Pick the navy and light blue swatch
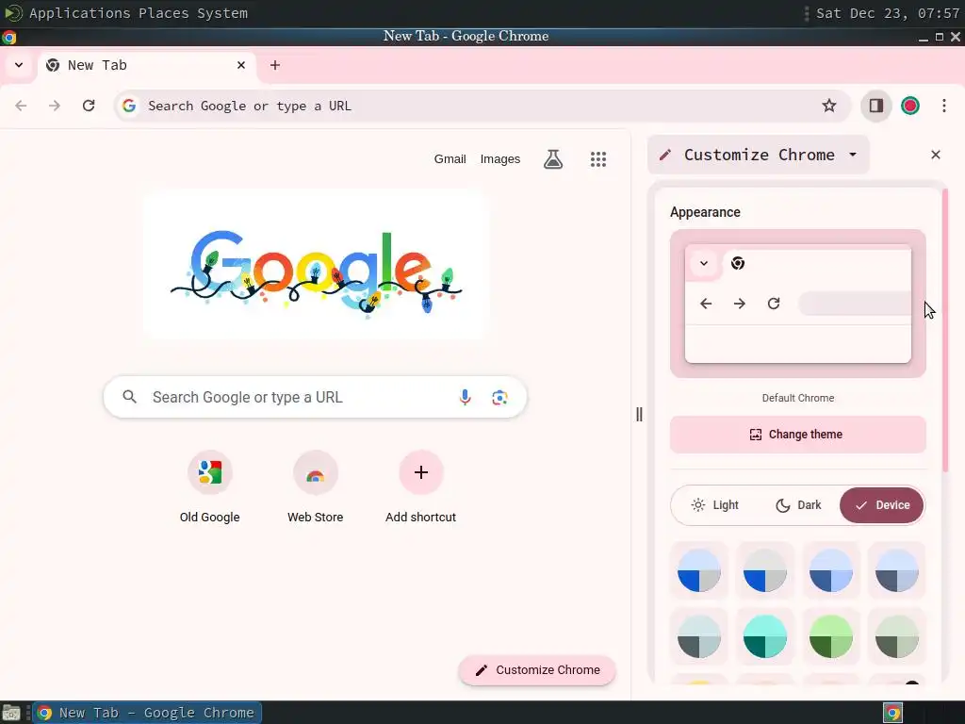The height and width of the screenshot is (724, 965). [x=831, y=570]
